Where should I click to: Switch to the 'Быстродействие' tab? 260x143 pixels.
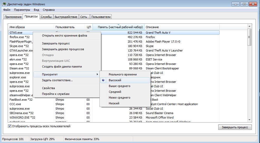[66, 17]
